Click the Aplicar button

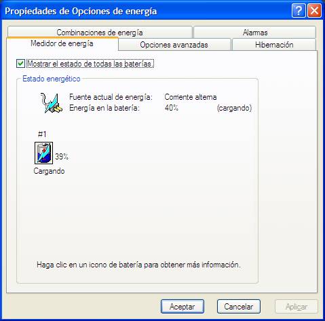pyautogui.click(x=297, y=307)
